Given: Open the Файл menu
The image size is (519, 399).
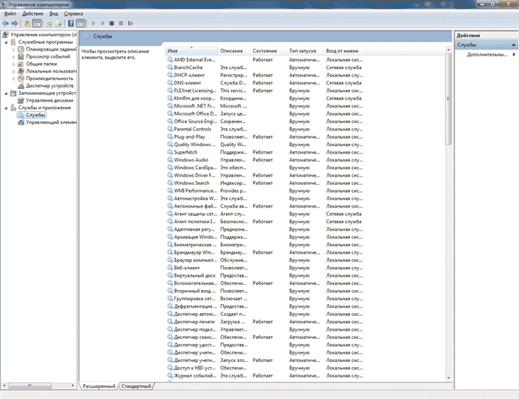Looking at the screenshot, I should pyautogui.click(x=10, y=13).
